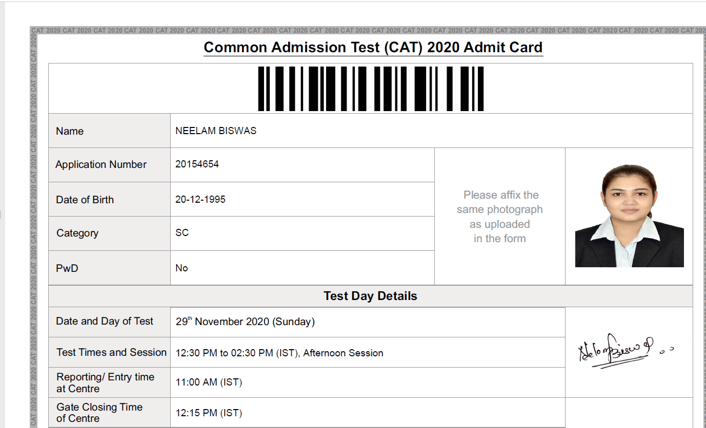The image size is (706, 428).
Task: Click the gate closing time 12:15 PM
Action: click(x=209, y=413)
